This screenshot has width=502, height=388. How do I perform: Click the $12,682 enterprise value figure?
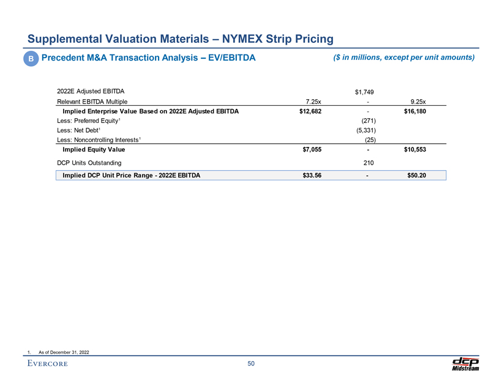(x=309, y=111)
